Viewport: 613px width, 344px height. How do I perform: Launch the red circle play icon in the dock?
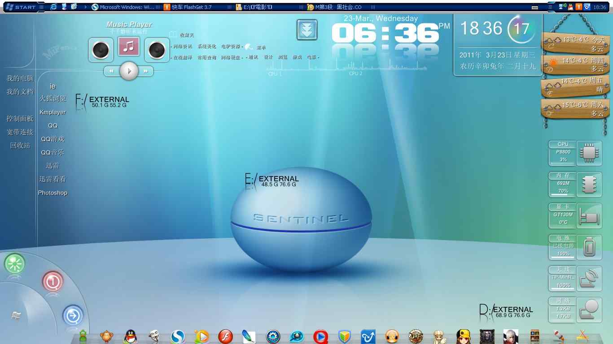point(320,336)
